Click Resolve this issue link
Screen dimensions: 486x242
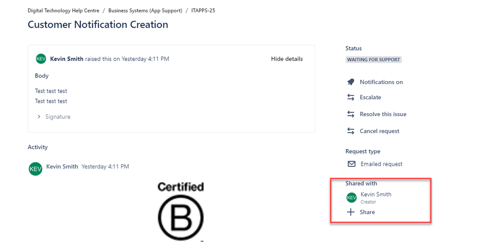click(x=383, y=114)
